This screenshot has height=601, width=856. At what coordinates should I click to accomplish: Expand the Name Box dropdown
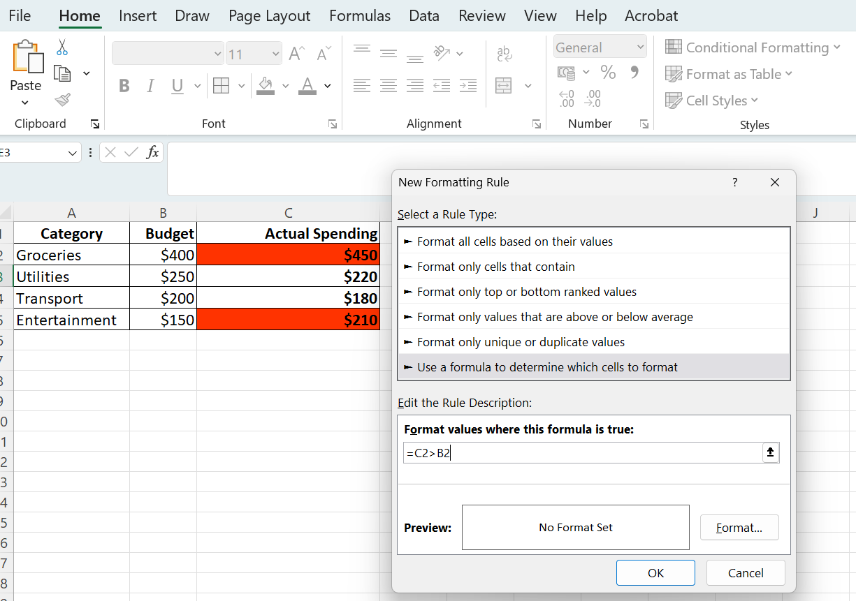[73, 152]
